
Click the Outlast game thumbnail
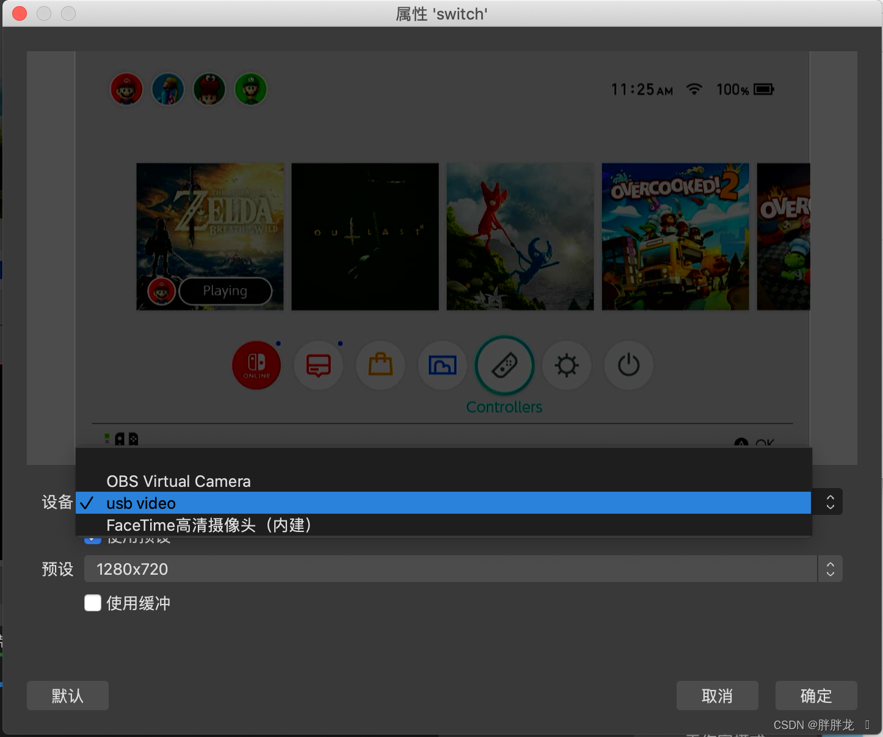(365, 237)
